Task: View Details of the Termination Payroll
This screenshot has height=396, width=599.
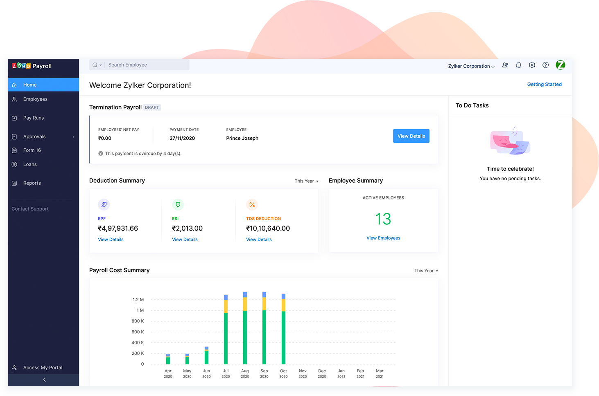Action: pos(411,136)
